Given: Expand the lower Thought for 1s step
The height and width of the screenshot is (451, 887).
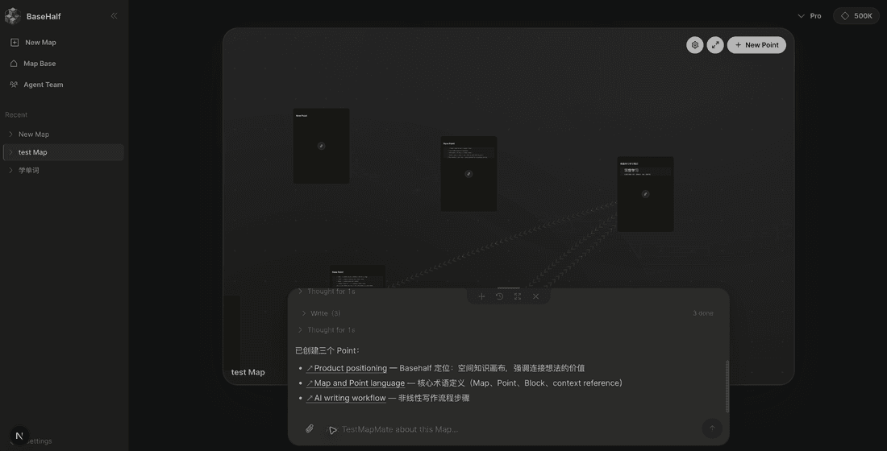Looking at the screenshot, I should click(x=327, y=330).
